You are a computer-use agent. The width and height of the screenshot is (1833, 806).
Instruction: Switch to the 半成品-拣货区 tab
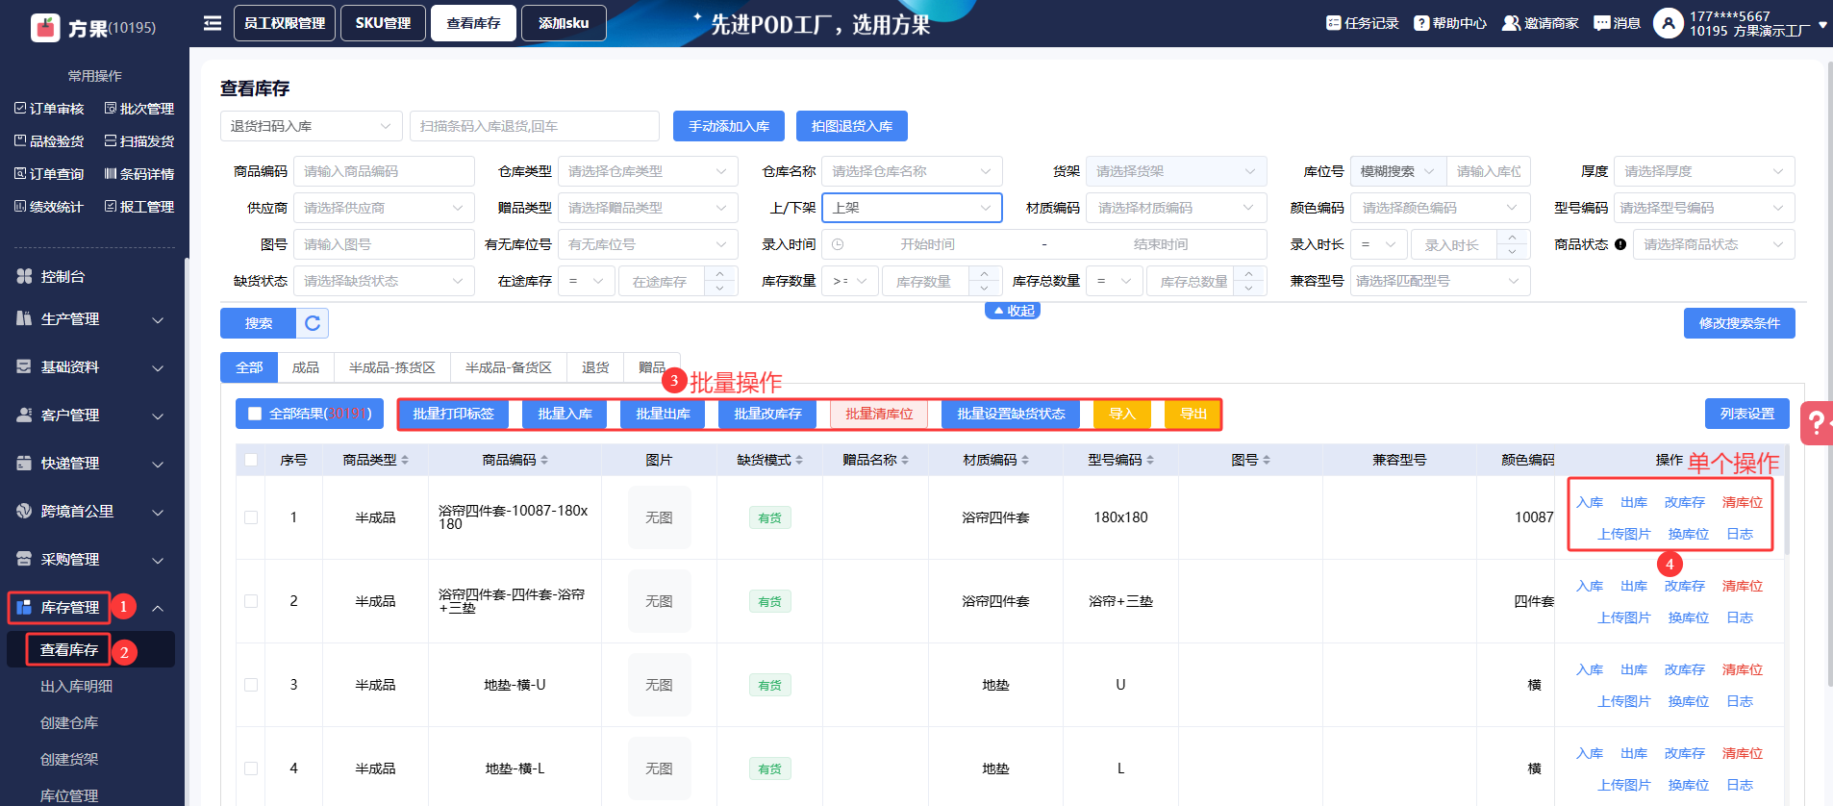coord(391,367)
